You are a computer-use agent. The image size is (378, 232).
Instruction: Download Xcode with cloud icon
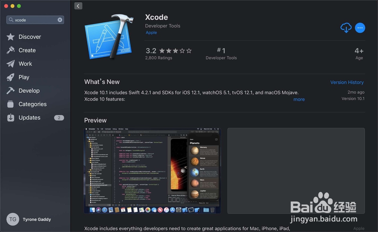pyautogui.click(x=346, y=28)
